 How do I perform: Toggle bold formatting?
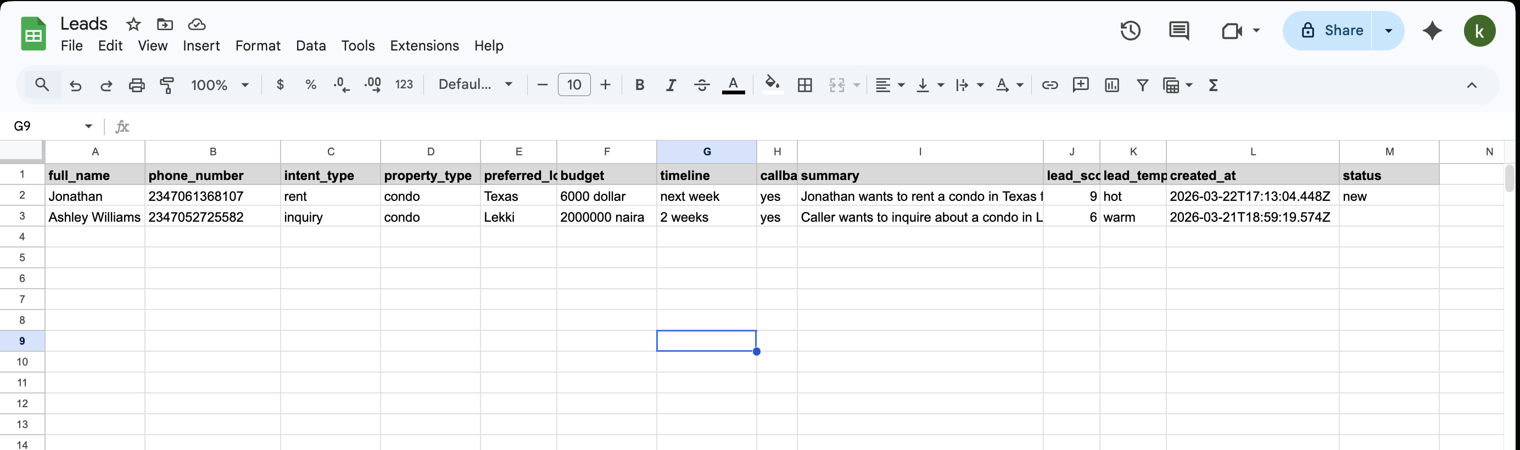point(640,85)
